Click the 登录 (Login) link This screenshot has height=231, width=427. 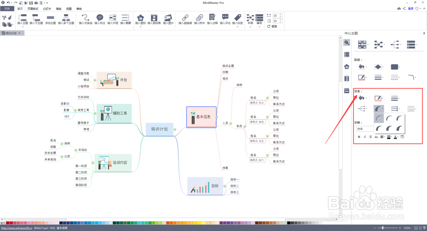411,9
